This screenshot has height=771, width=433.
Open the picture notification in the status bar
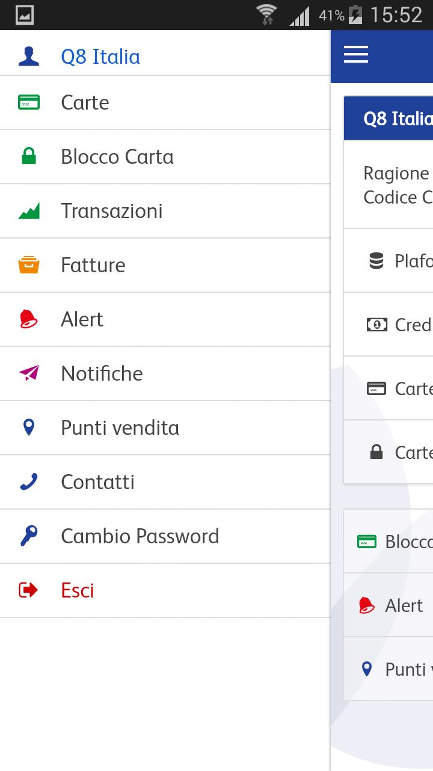(25, 15)
